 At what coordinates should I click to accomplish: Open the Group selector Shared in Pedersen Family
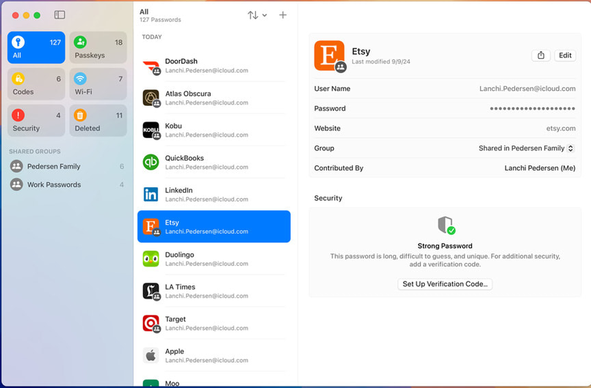click(x=526, y=148)
